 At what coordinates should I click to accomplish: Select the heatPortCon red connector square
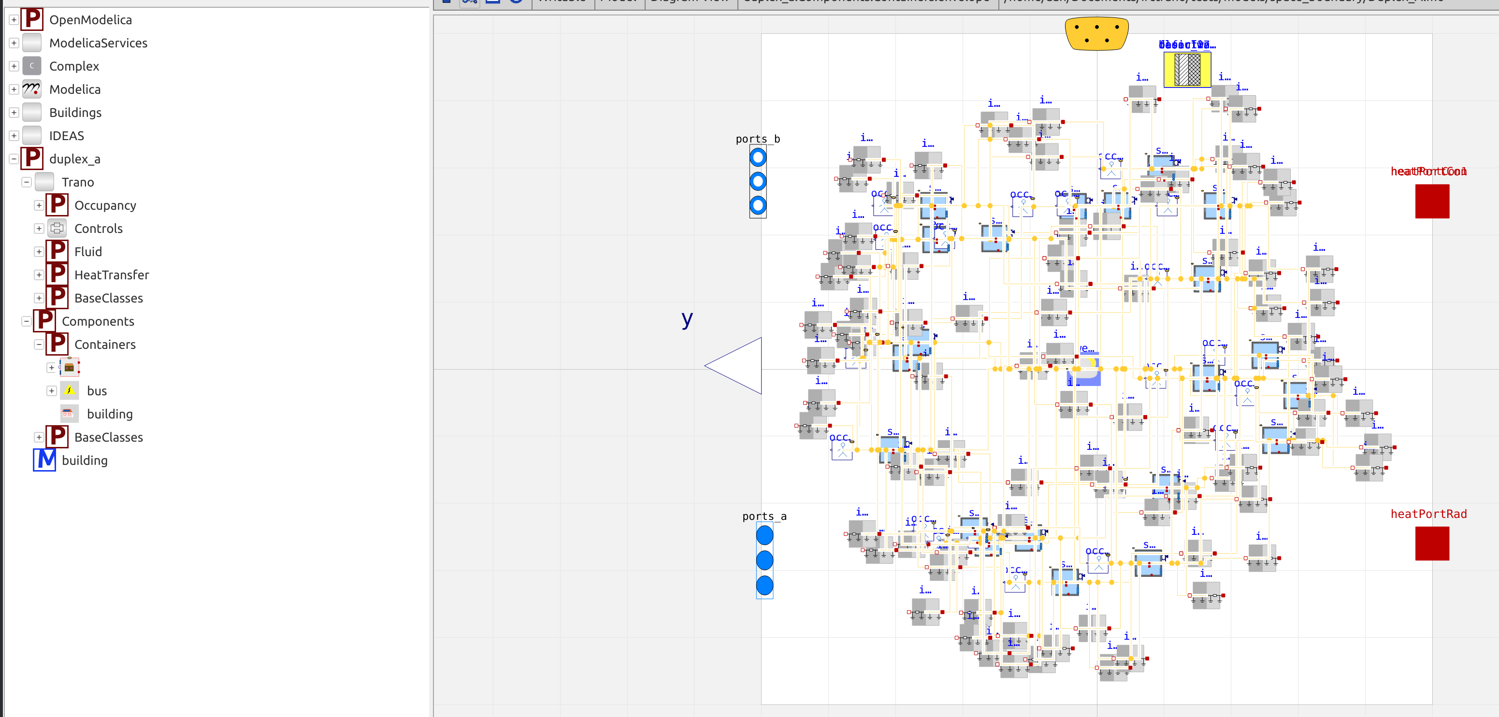pos(1432,201)
